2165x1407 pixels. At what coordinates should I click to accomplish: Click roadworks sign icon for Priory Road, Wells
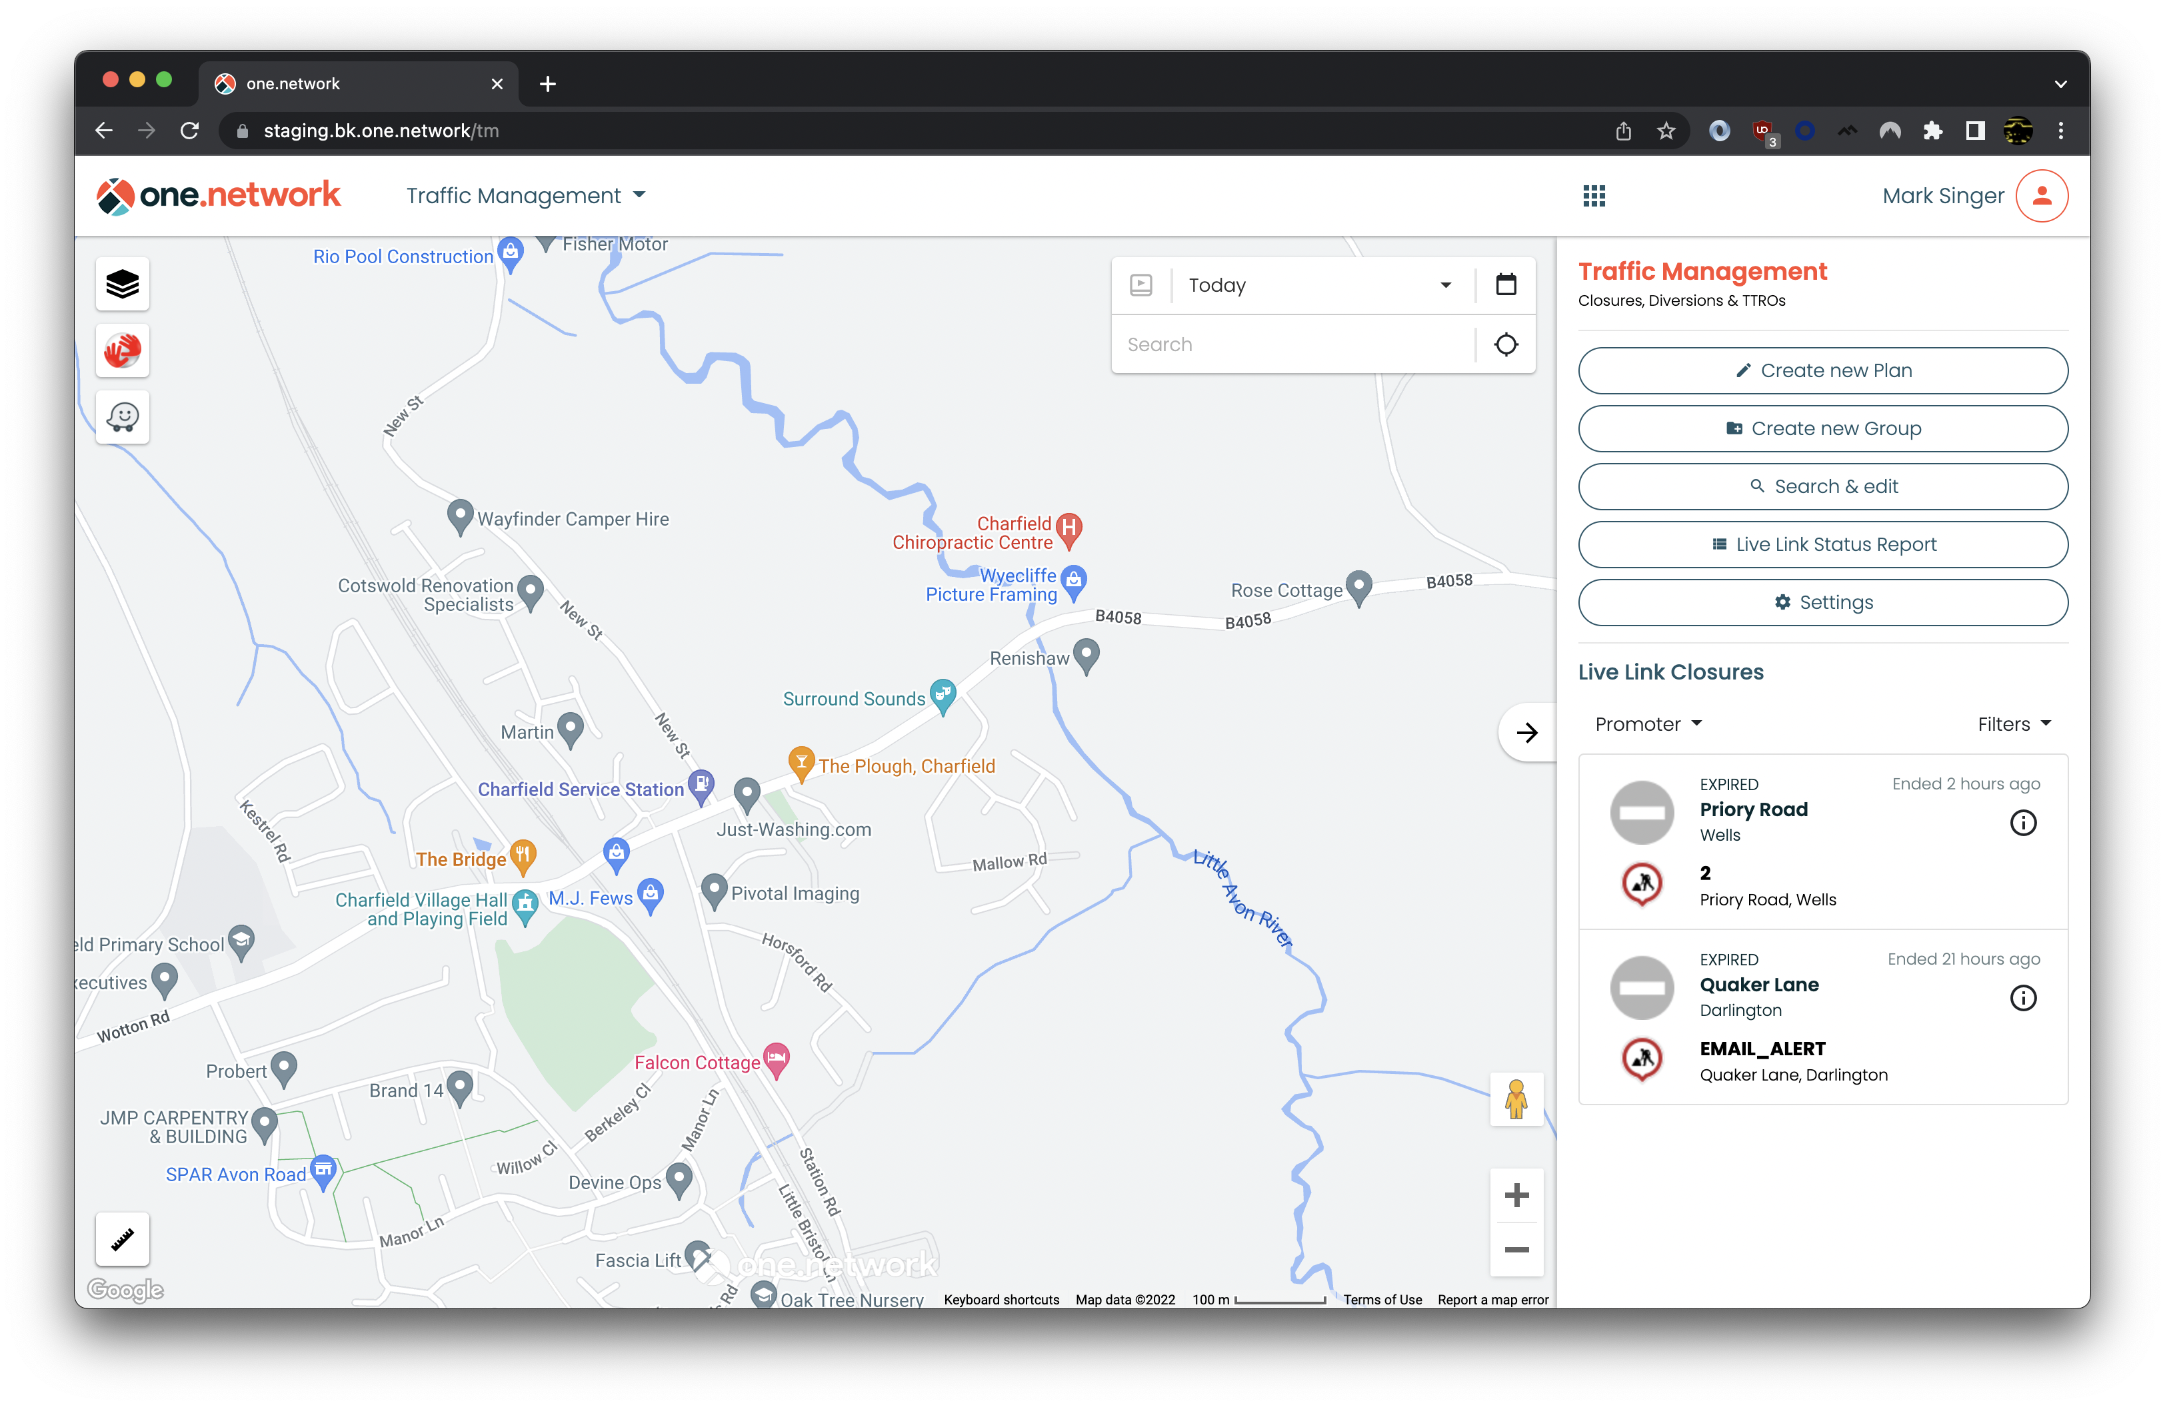pyautogui.click(x=1642, y=883)
